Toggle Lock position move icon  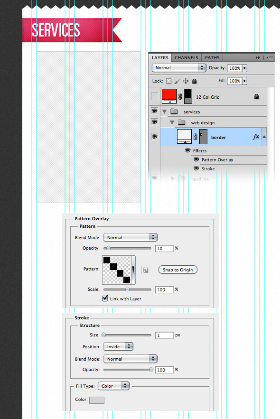tap(186, 81)
